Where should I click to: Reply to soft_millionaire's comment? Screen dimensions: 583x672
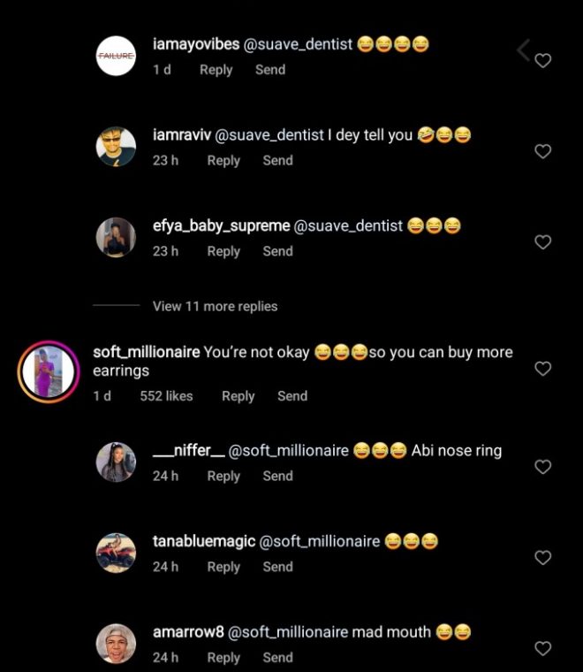tap(238, 396)
